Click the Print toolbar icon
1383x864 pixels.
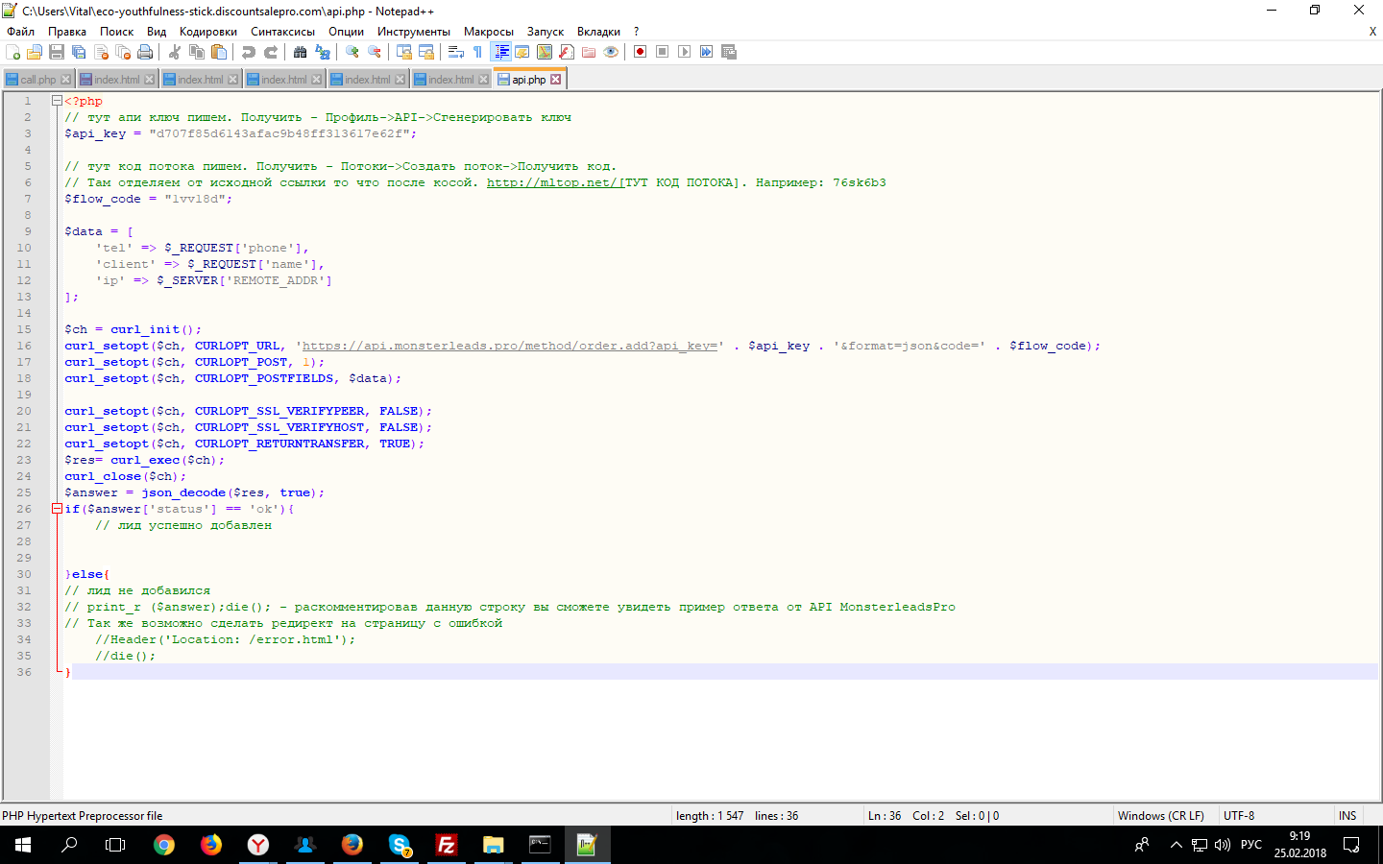[x=145, y=52]
